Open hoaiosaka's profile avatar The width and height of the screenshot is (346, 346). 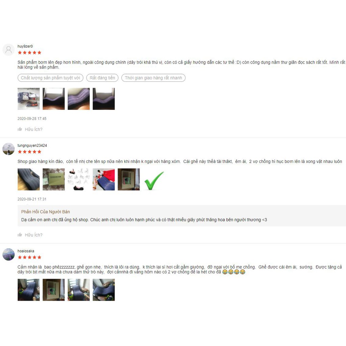click(8, 254)
